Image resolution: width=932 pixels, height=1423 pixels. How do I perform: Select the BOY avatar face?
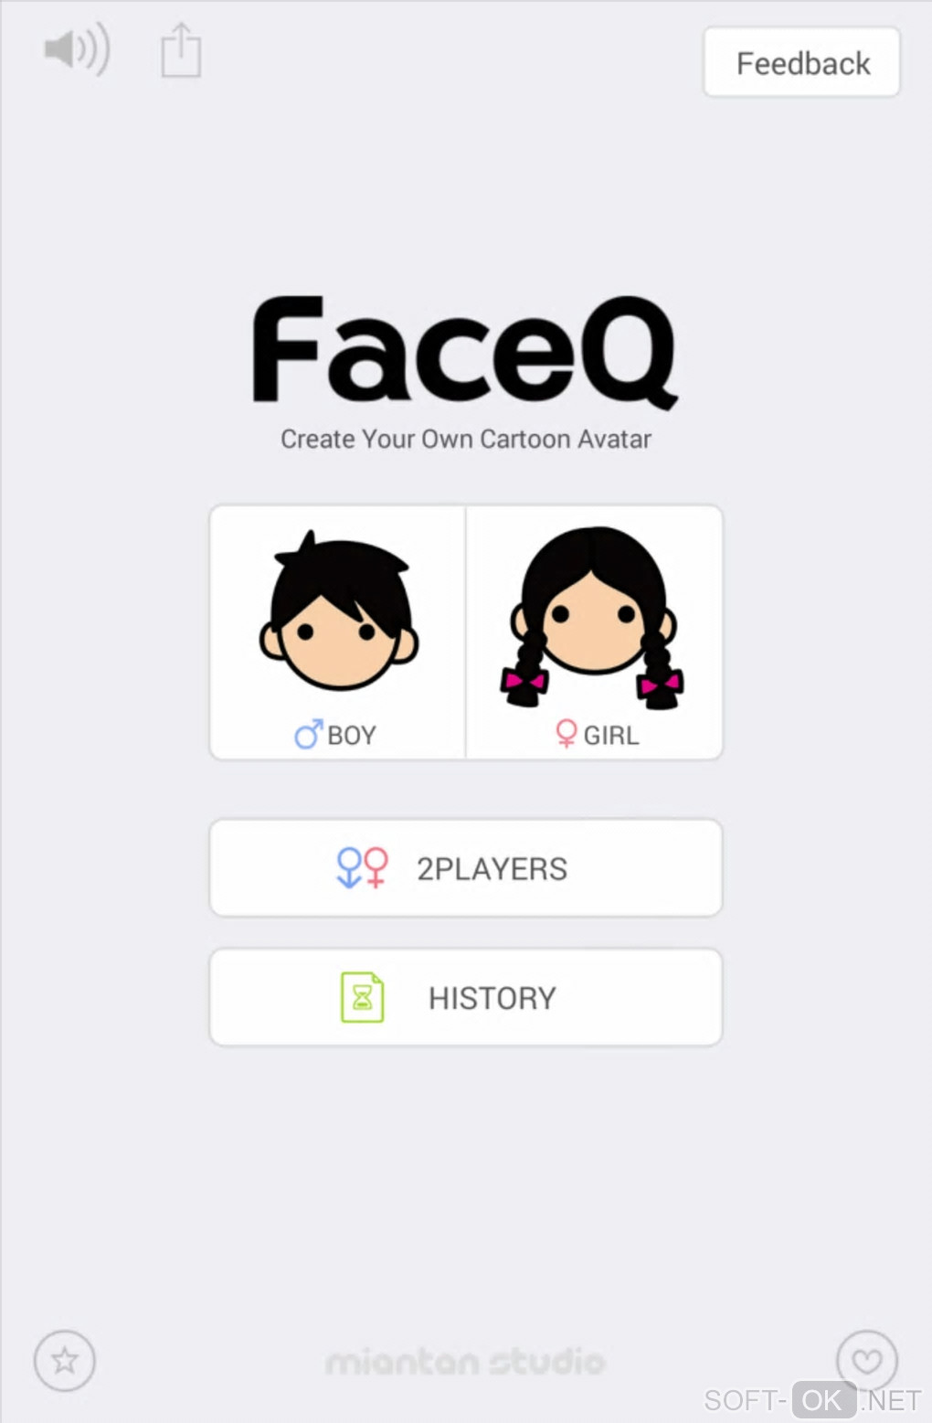[x=338, y=610]
